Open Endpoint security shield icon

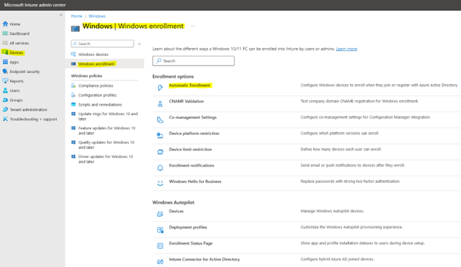pos(5,72)
